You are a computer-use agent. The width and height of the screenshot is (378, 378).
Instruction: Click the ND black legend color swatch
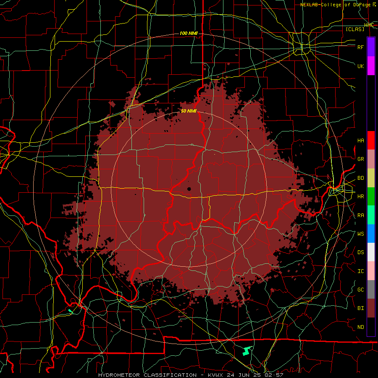[x=371, y=327]
